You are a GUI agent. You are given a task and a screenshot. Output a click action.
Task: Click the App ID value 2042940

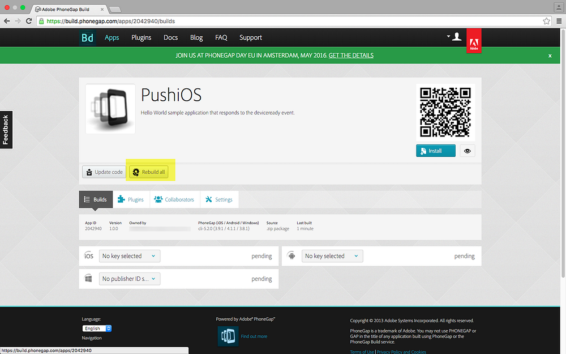coord(93,229)
